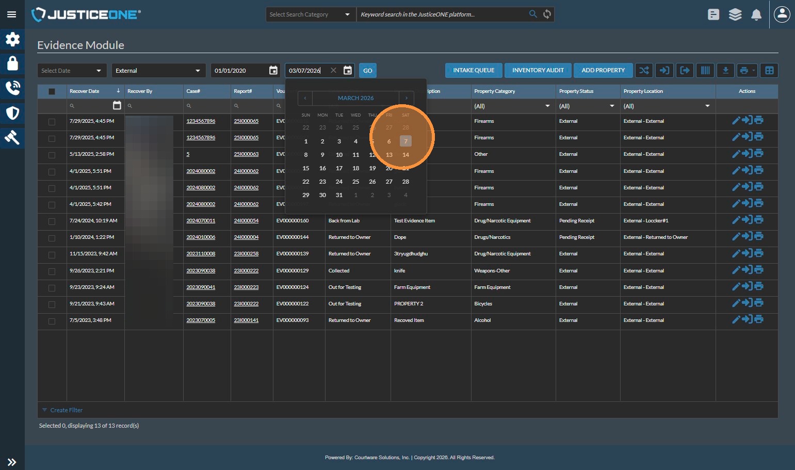This screenshot has height=470, width=795.
Task: Open the hamburger main menu
Action: (11, 14)
